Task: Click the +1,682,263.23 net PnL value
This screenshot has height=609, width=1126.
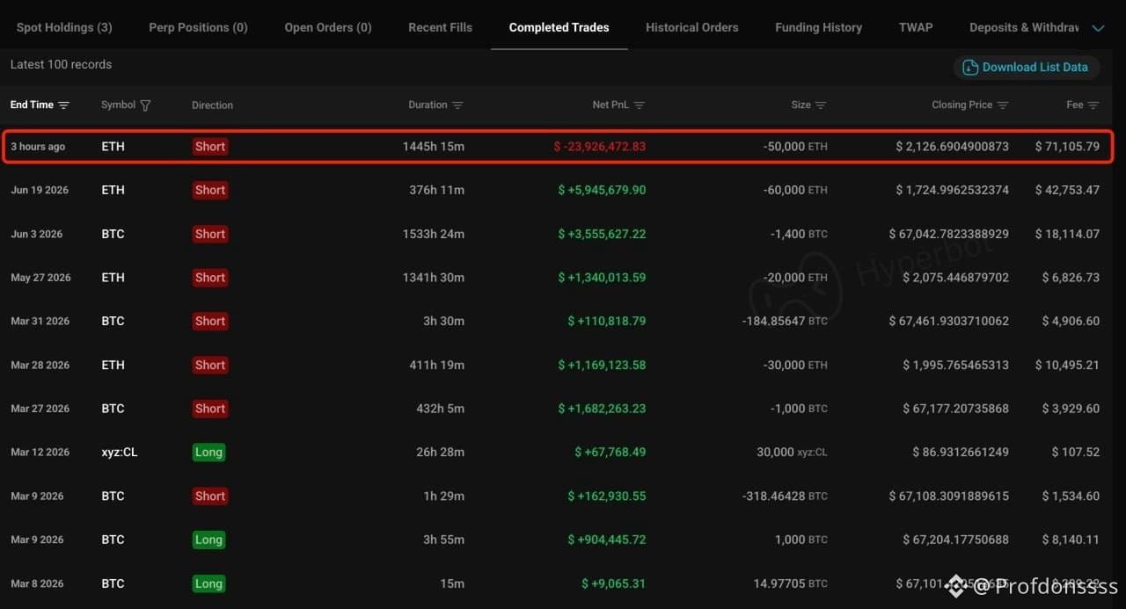Action: tap(602, 409)
